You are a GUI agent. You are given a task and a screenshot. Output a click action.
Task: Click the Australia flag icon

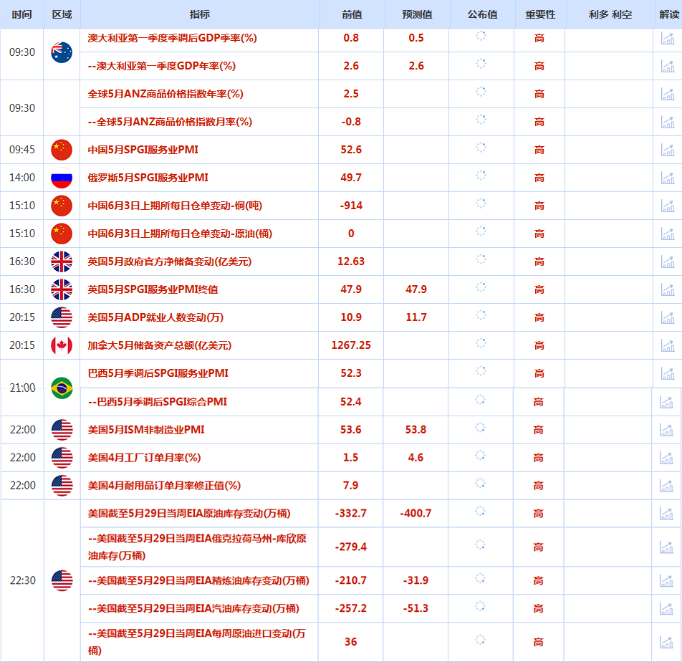tap(62, 52)
